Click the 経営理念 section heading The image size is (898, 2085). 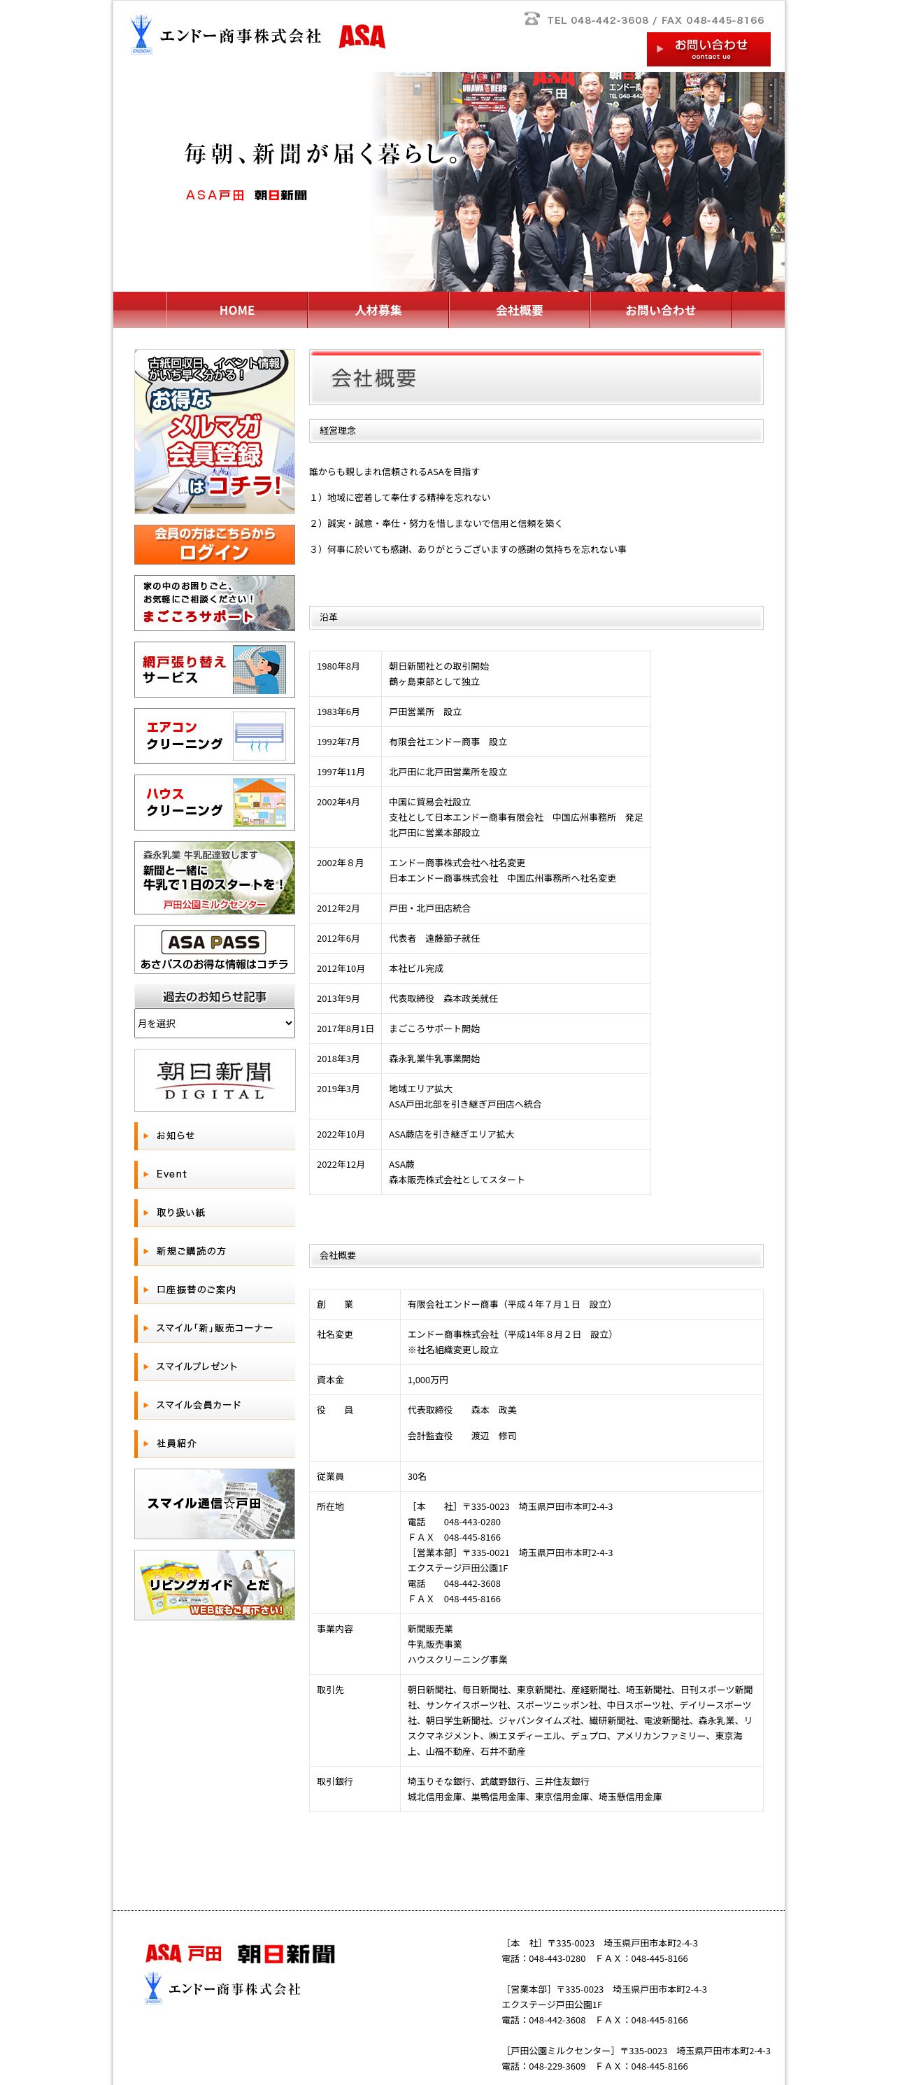tap(536, 430)
